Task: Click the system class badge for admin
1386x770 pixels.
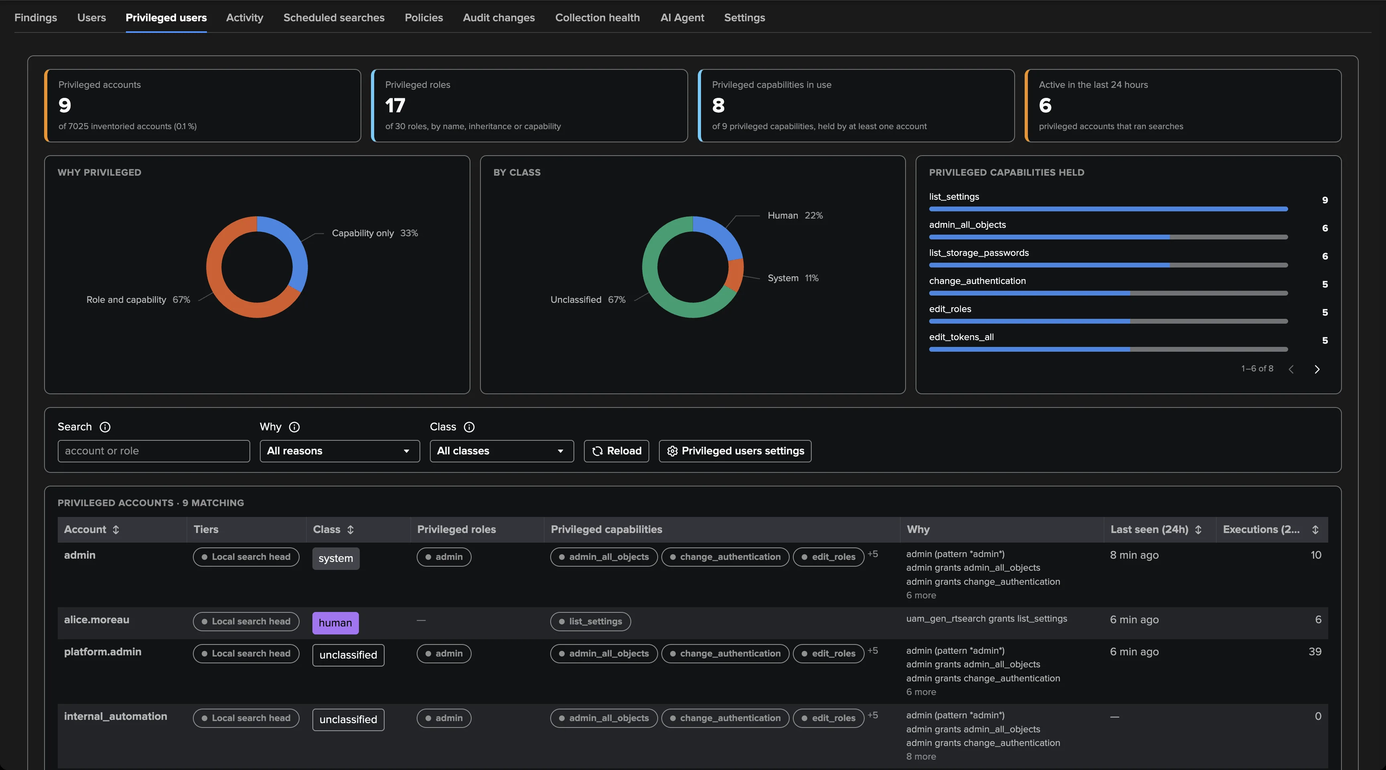Action: [x=336, y=558]
